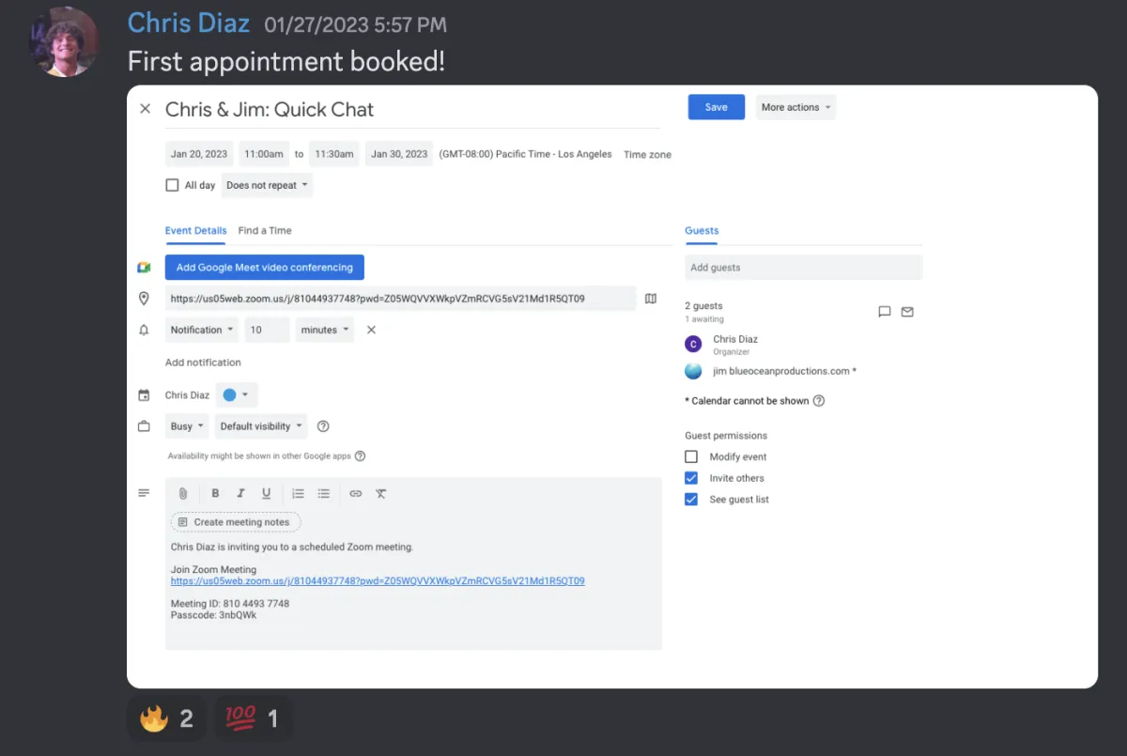
Task: Open the map preview icon beside the location
Action: (x=651, y=299)
